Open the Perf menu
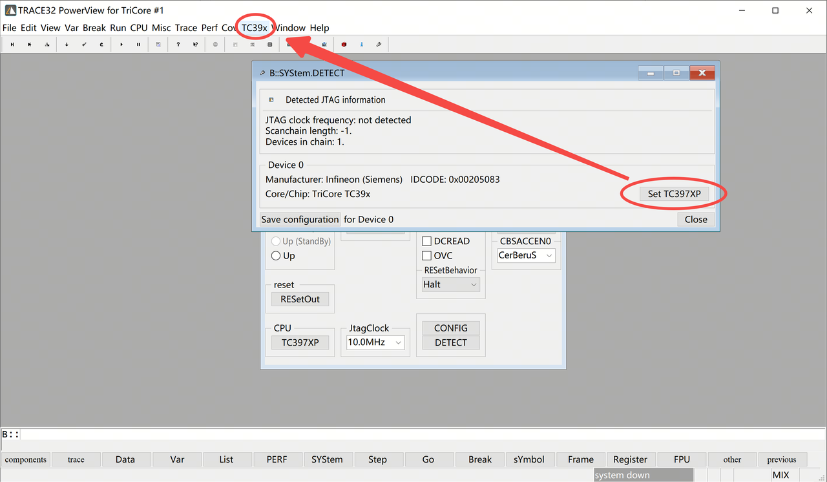Viewport: 827px width, 482px height. (210, 28)
